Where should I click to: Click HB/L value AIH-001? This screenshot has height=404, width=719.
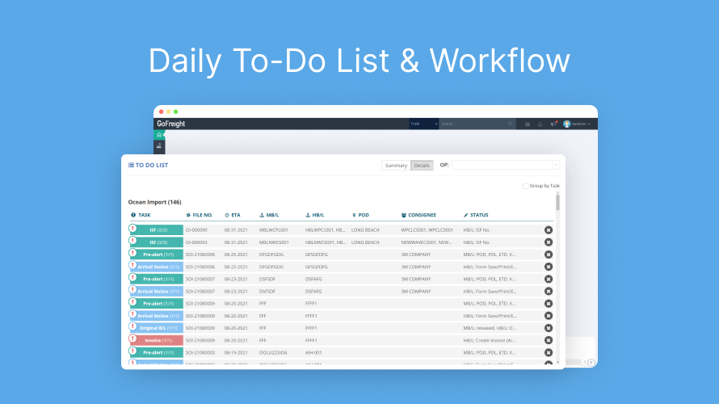click(x=313, y=352)
